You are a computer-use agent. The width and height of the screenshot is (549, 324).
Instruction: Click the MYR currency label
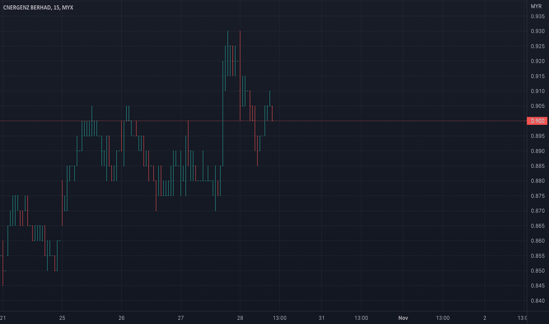pos(536,6)
